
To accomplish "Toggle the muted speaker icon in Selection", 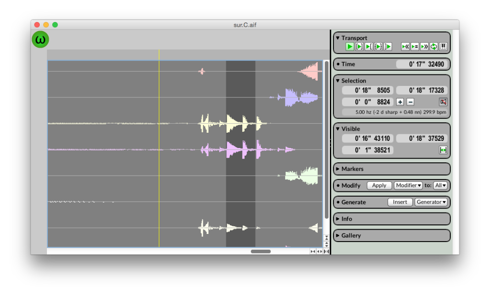I will point(443,102).
